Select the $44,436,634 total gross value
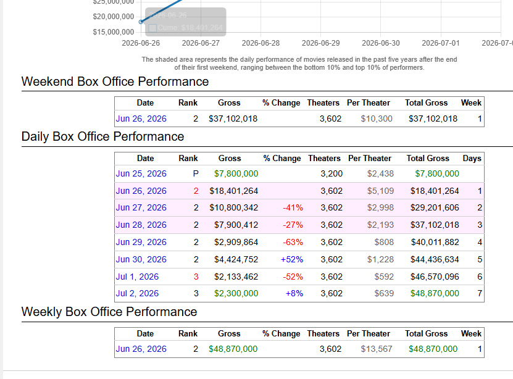This screenshot has width=513, height=379. (435, 260)
